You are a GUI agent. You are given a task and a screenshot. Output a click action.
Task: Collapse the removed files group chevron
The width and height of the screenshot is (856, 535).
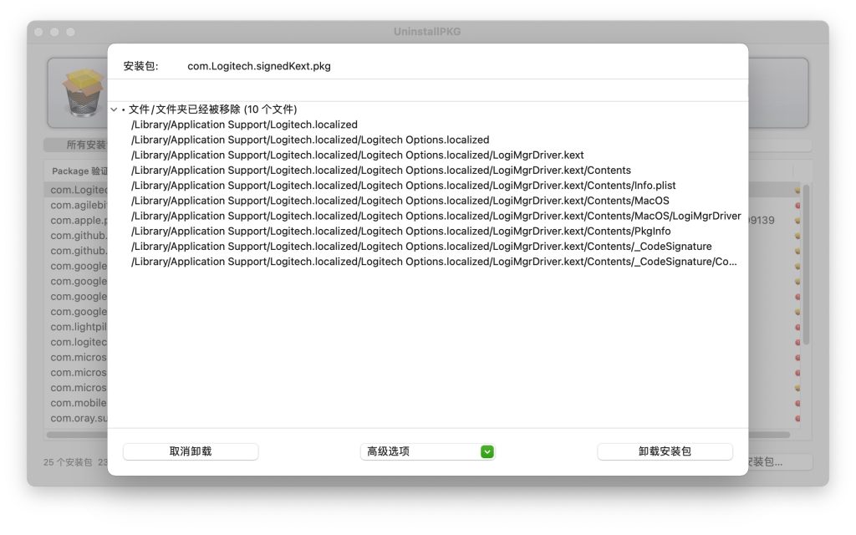point(114,110)
